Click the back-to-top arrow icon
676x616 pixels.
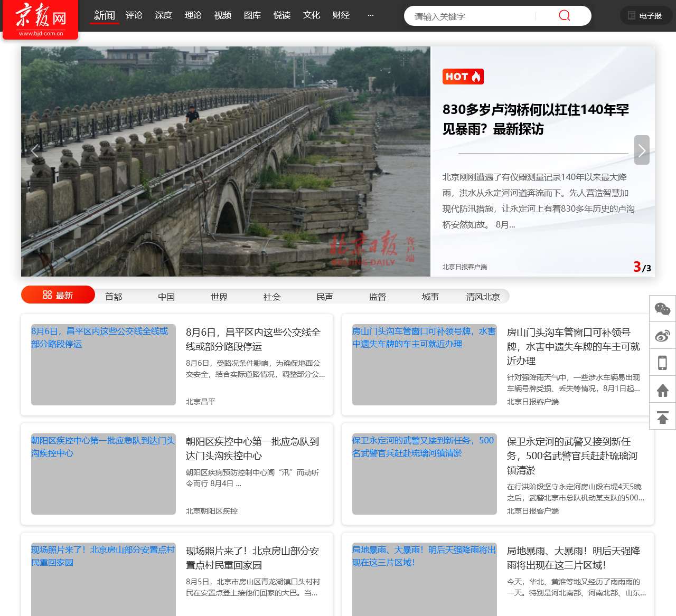[662, 418]
